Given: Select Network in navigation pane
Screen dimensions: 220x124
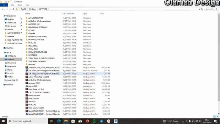Looking at the screenshot, I should 9,85.
